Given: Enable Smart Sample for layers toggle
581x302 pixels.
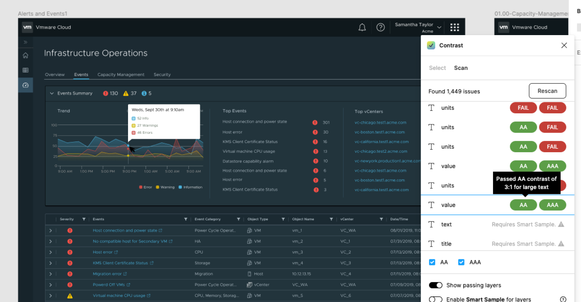Looking at the screenshot, I should 436,300.
